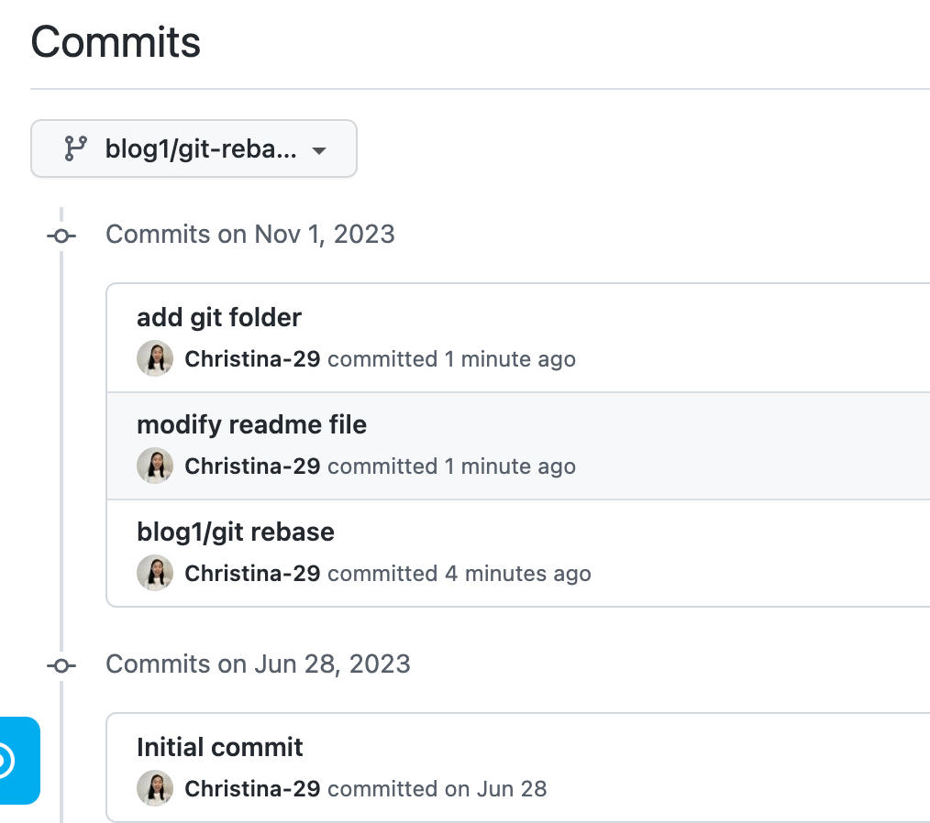930x823 pixels.
Task: Open the 'blog1/git rebase' commit message
Action: [x=235, y=532]
